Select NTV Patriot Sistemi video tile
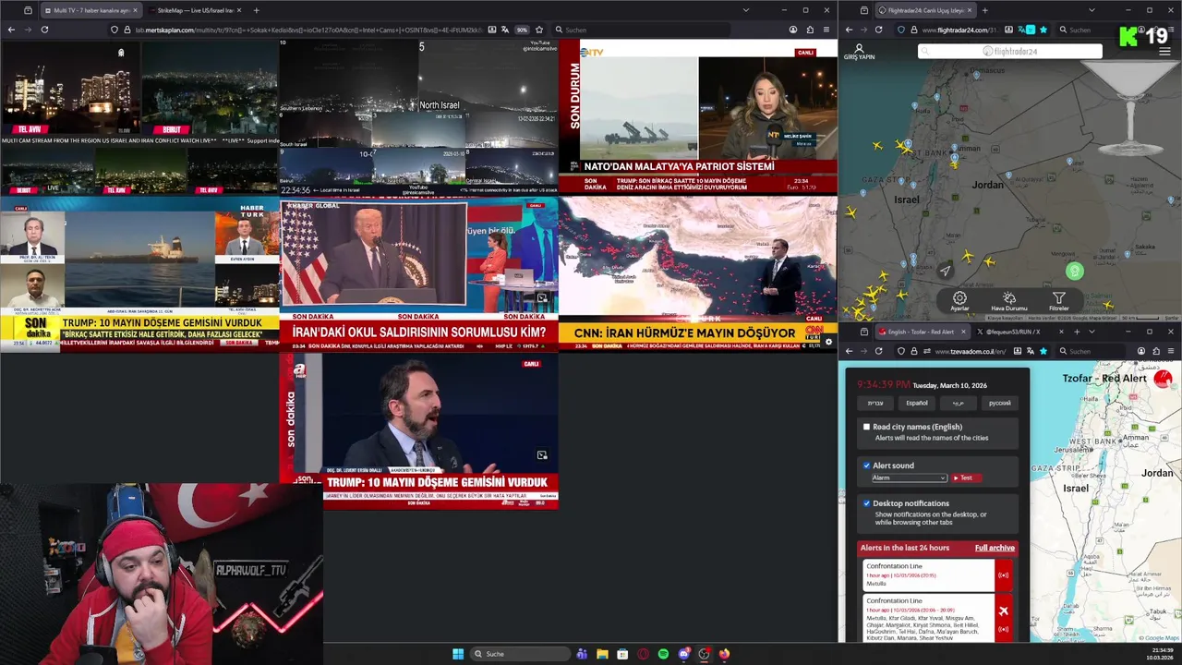 pyautogui.click(x=698, y=116)
